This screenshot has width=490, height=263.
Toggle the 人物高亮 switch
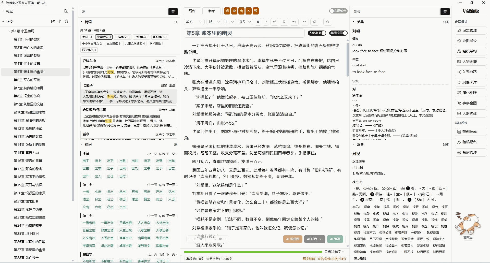click(317, 33)
